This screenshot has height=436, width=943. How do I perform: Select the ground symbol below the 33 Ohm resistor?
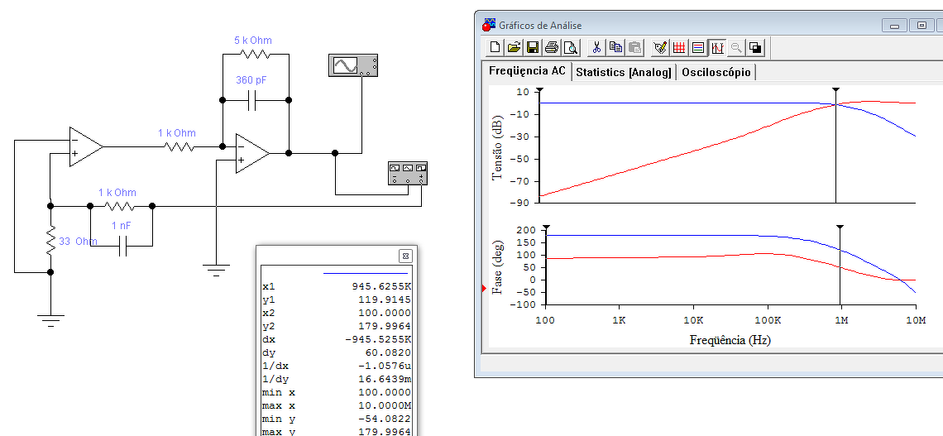(x=50, y=320)
